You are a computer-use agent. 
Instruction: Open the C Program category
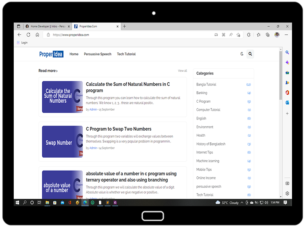tap(203, 102)
